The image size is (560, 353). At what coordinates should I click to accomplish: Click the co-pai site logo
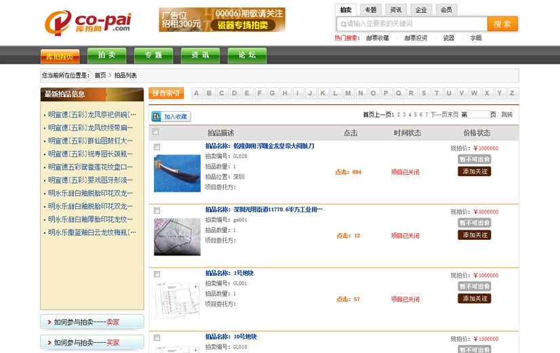coord(87,22)
